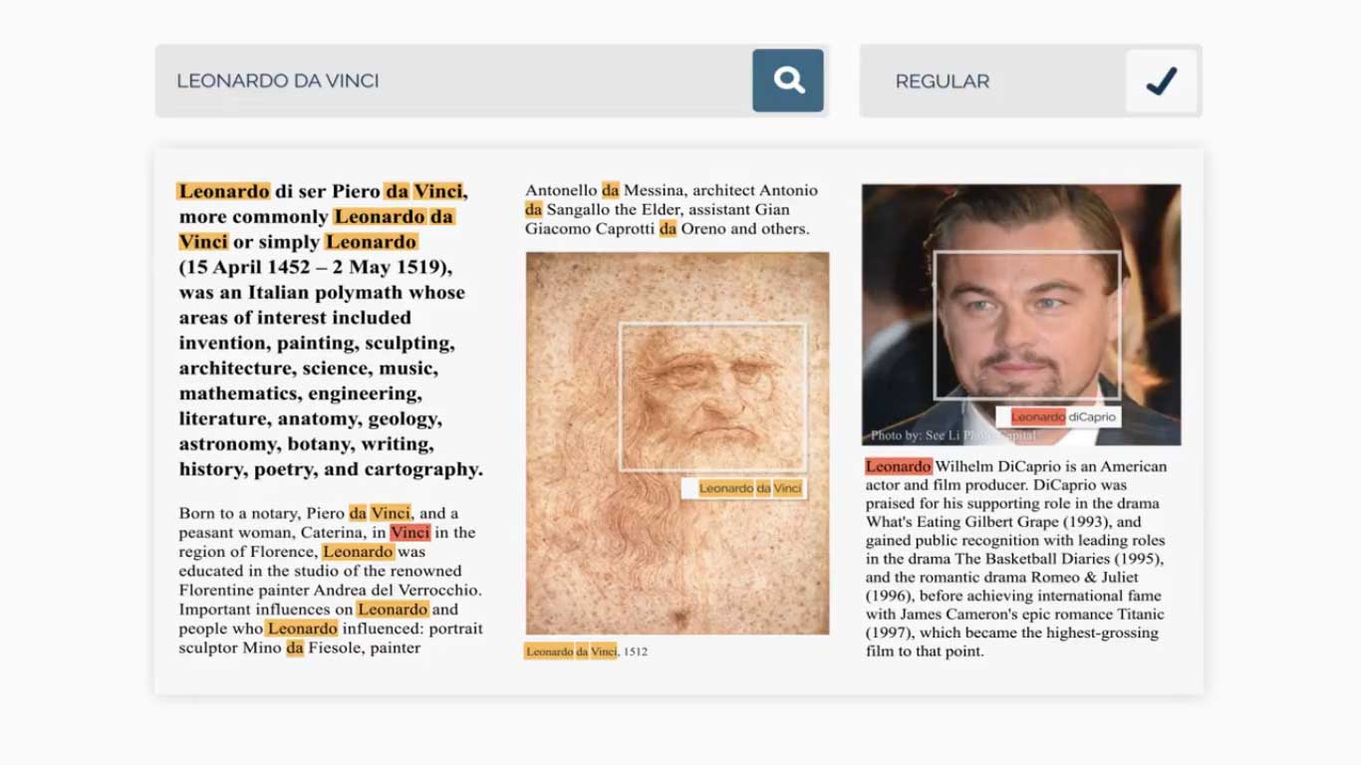Click highlighted 'Leonardo' before 'influenced: portrait'
The height and width of the screenshot is (765, 1361).
(x=302, y=629)
